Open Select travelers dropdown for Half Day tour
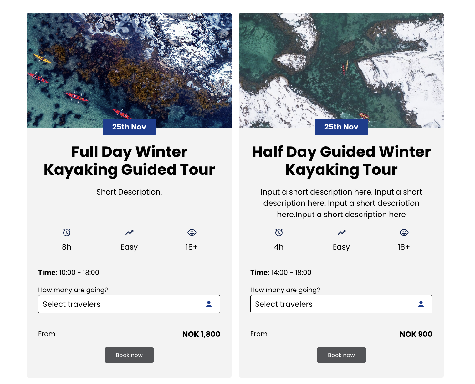 point(341,304)
